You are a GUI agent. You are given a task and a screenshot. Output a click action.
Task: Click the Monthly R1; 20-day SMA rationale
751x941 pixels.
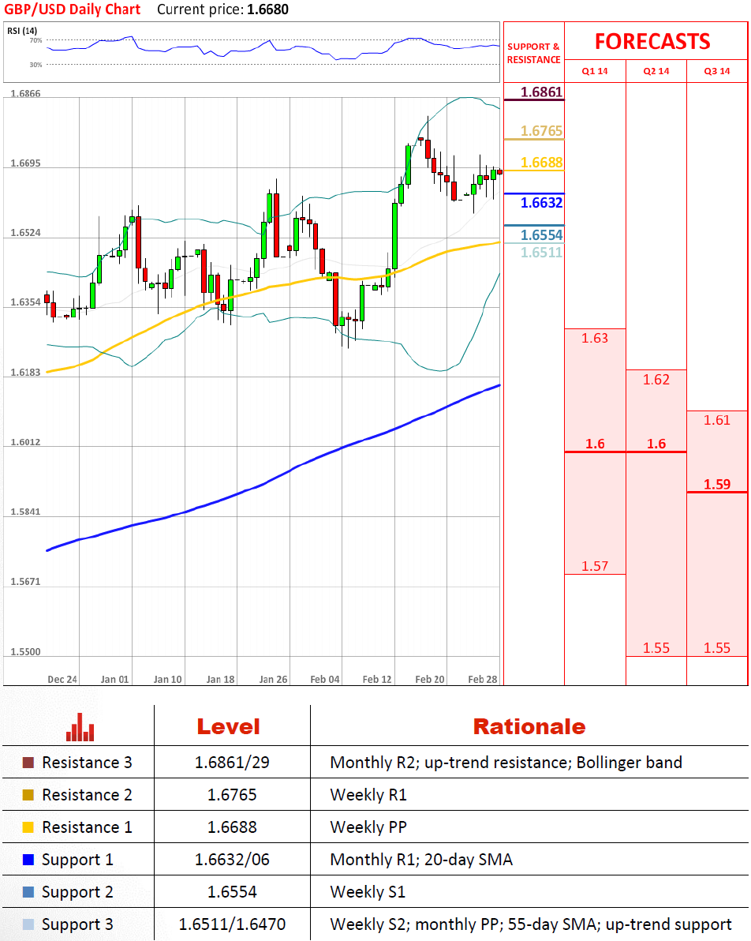point(421,860)
